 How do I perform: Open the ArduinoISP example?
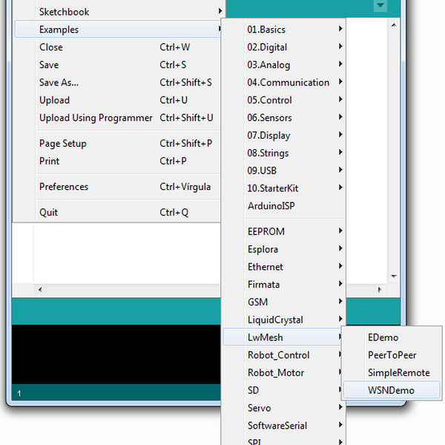click(271, 206)
